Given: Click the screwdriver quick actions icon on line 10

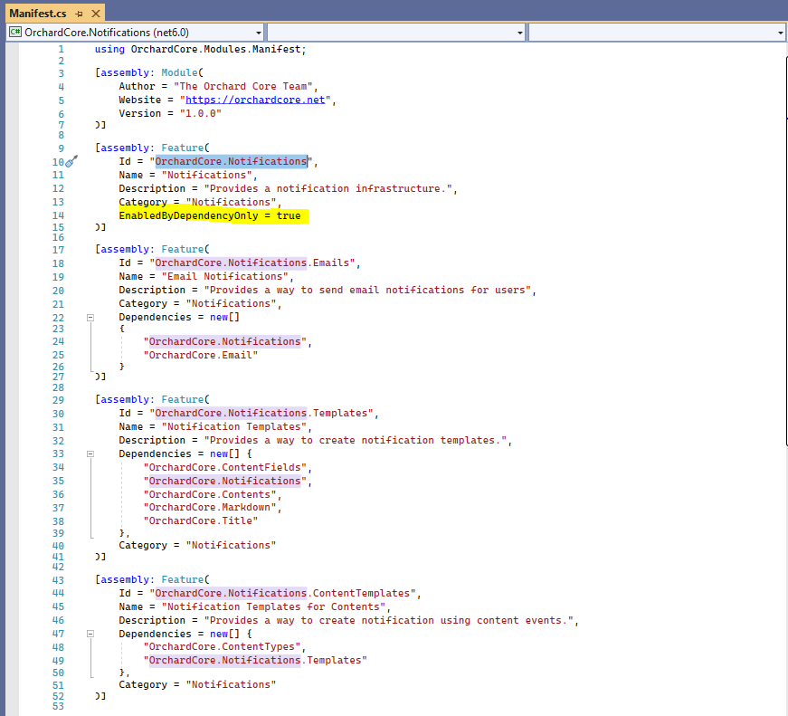Looking at the screenshot, I should pyautogui.click(x=71, y=161).
